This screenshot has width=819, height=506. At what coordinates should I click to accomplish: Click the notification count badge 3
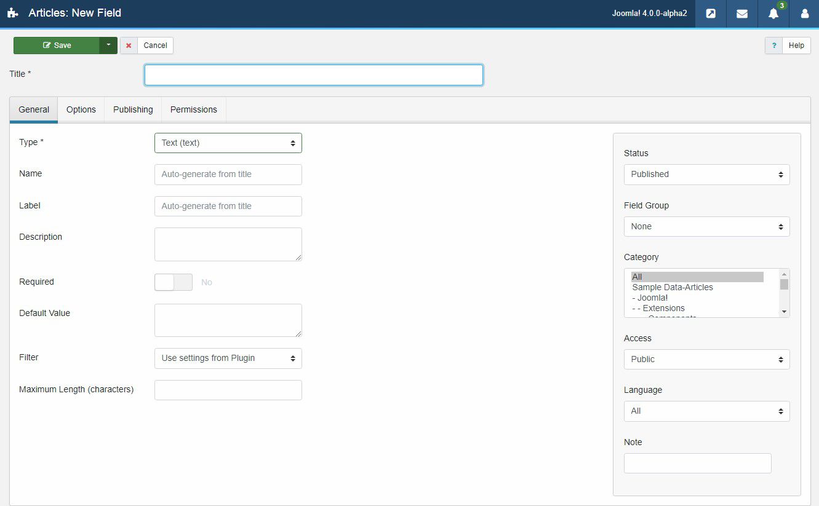781,6
